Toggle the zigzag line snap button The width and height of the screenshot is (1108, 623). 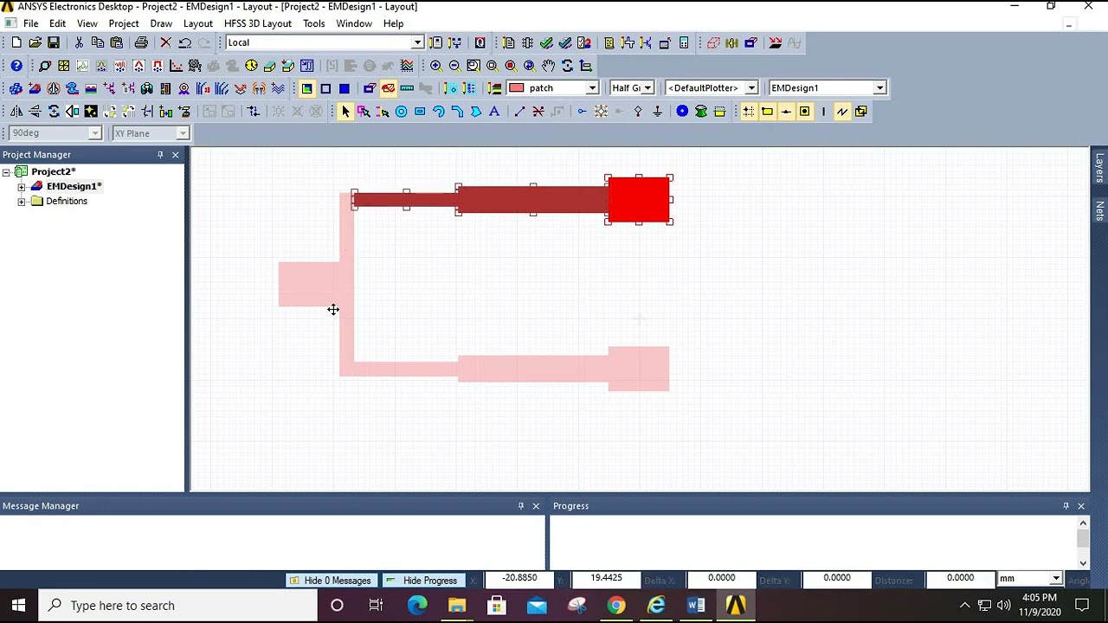coord(842,112)
